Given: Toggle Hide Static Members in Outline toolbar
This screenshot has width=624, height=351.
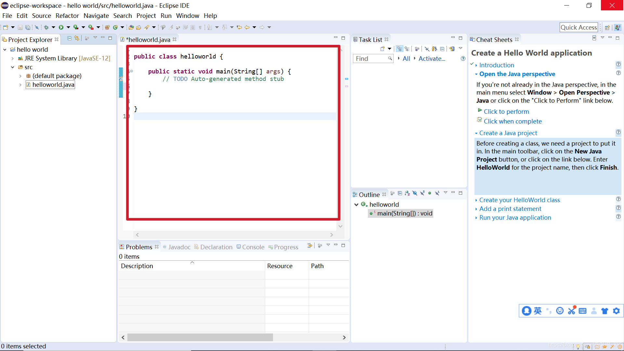Looking at the screenshot, I should click(x=422, y=193).
